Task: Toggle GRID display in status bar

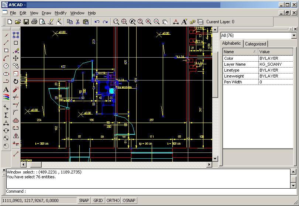Action: 98,200
